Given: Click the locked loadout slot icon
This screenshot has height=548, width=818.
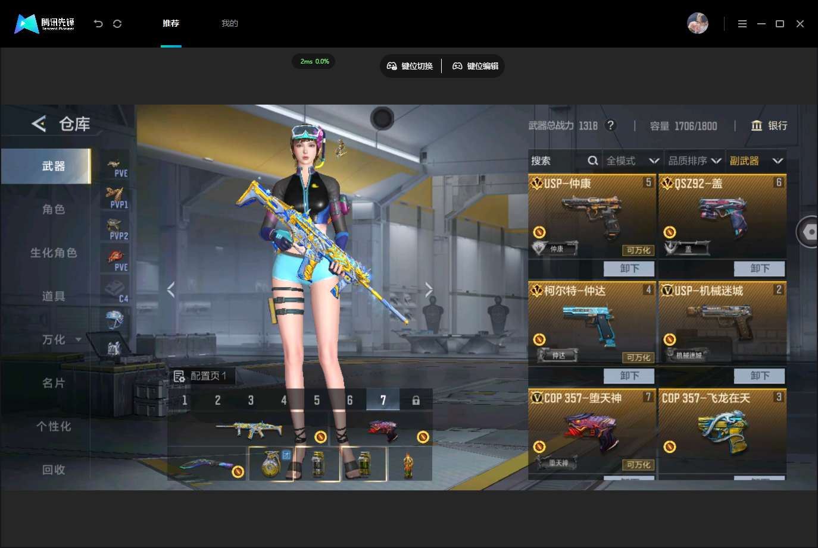Looking at the screenshot, I should pyautogui.click(x=416, y=401).
